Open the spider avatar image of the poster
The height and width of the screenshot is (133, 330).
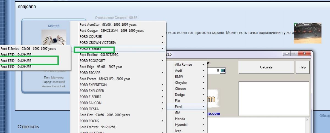[54, 37]
